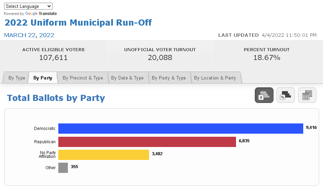Viewport: 323px width, 192px height.
Task: Show the data table view icon
Action: [x=307, y=95]
